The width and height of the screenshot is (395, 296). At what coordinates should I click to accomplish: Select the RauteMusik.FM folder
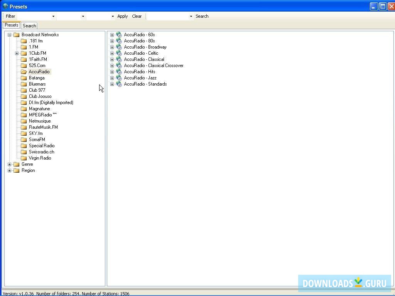(43, 127)
